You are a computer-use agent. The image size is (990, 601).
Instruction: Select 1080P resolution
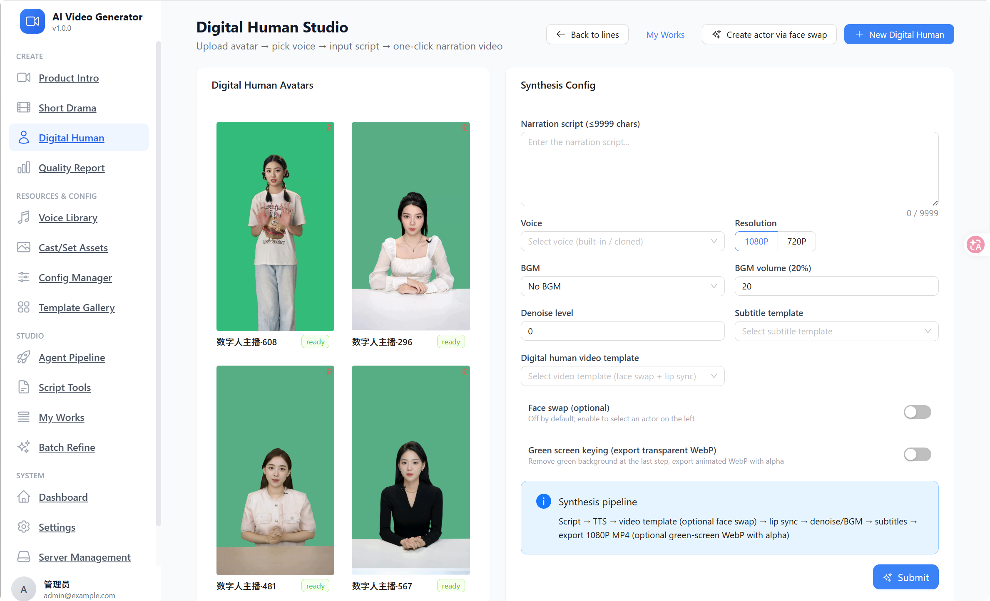756,241
